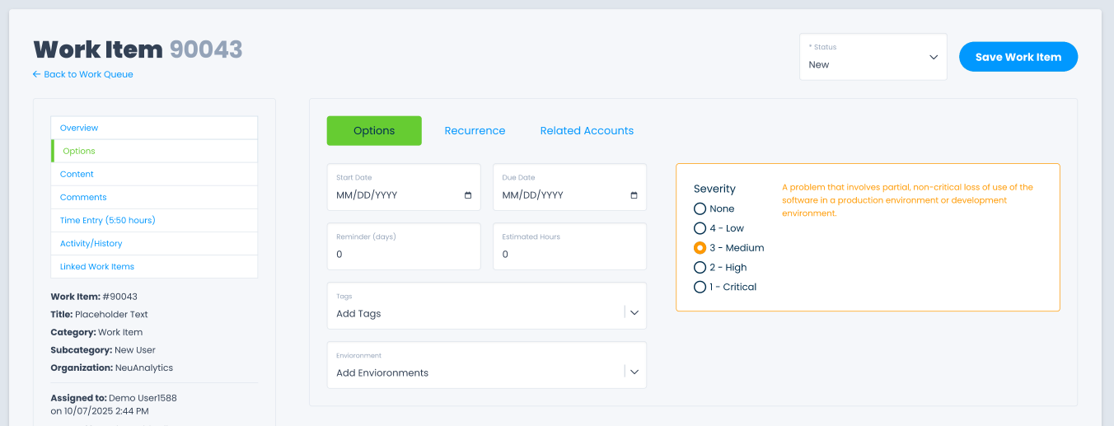Open Comments section in sidebar
Screen dimensions: 1114x426
(83, 197)
